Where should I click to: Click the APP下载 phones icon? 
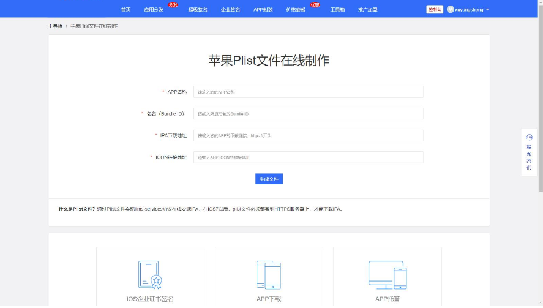[x=268, y=275]
